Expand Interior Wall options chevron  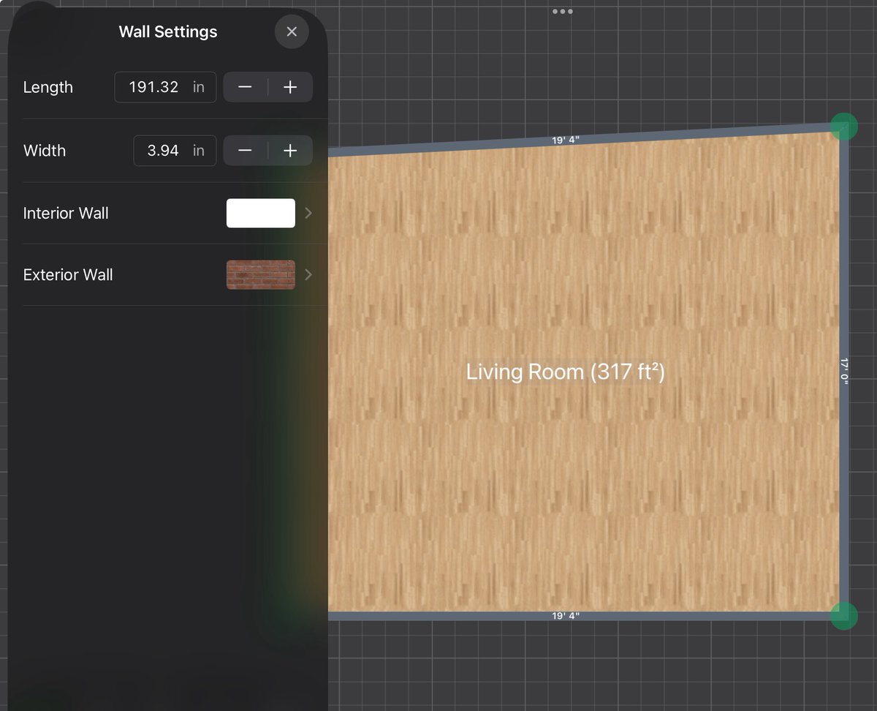pyautogui.click(x=308, y=213)
